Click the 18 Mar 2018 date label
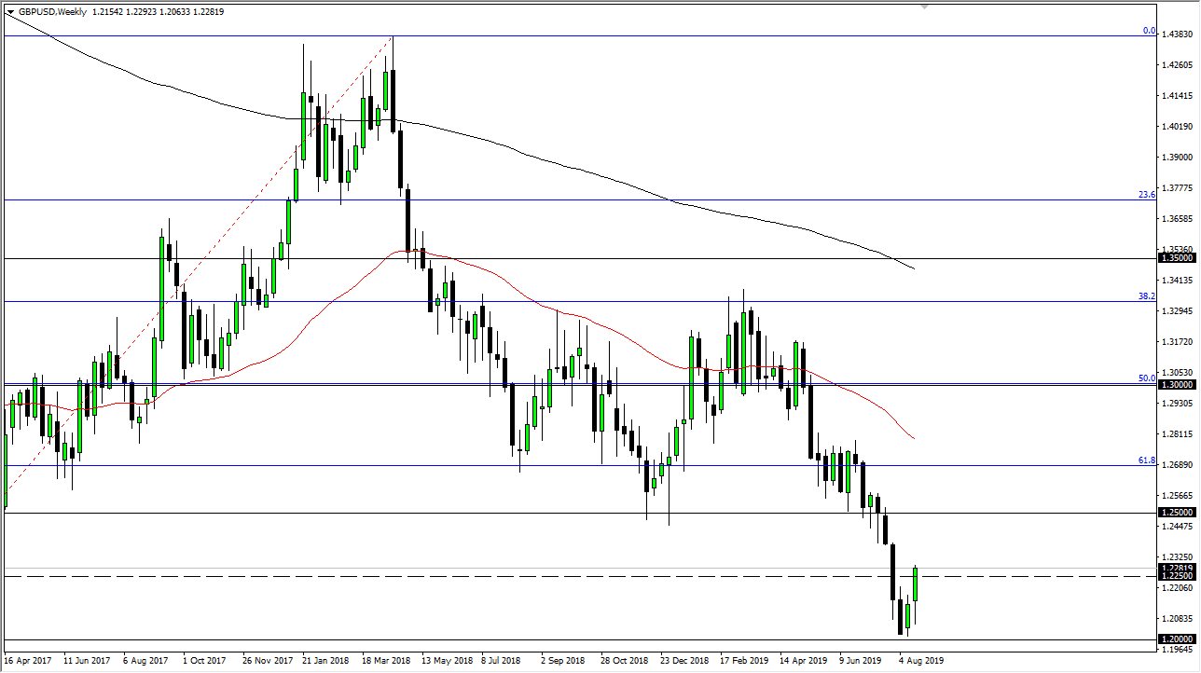The image size is (1201, 673). pos(386,660)
